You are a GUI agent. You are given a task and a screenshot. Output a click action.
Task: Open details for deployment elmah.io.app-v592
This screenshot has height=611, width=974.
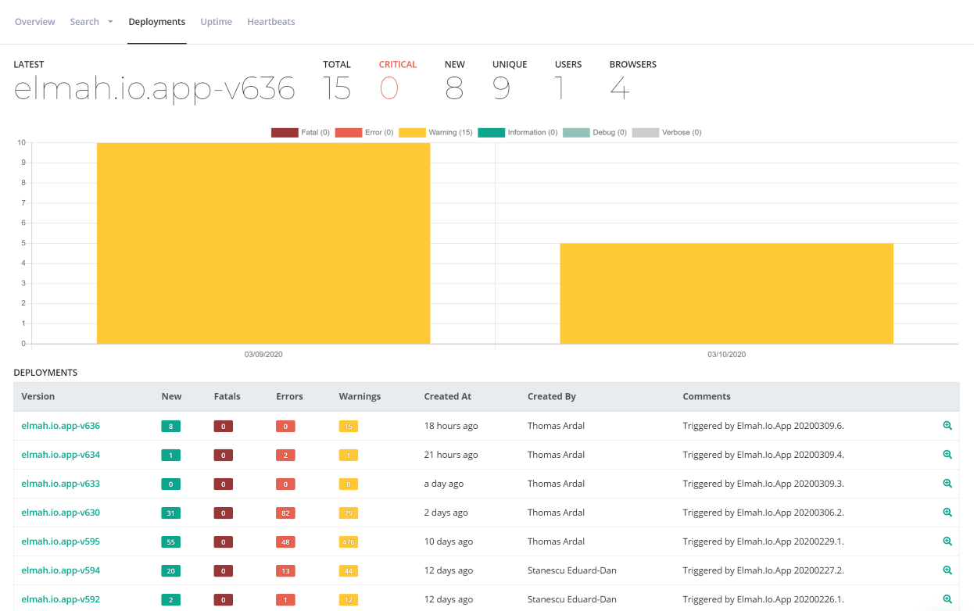coord(60,599)
